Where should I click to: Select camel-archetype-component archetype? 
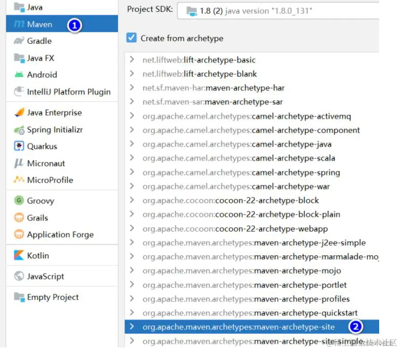pos(252,130)
